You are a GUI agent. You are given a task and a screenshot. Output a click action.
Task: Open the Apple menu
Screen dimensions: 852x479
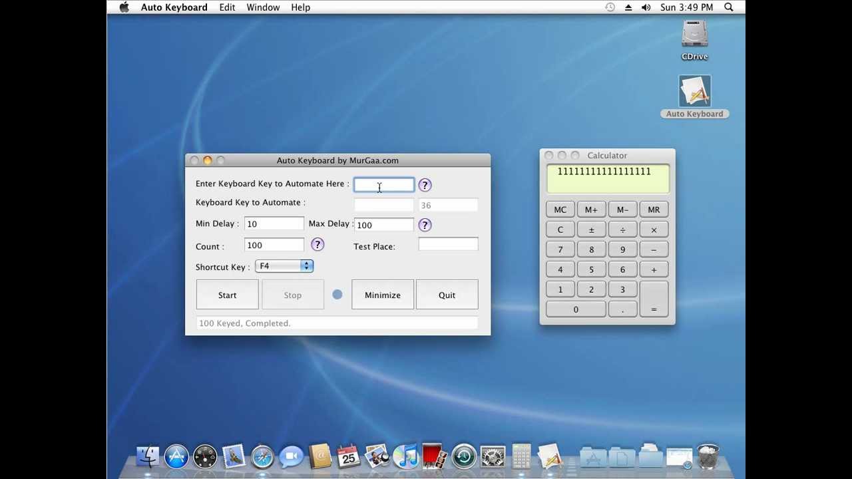click(x=124, y=7)
